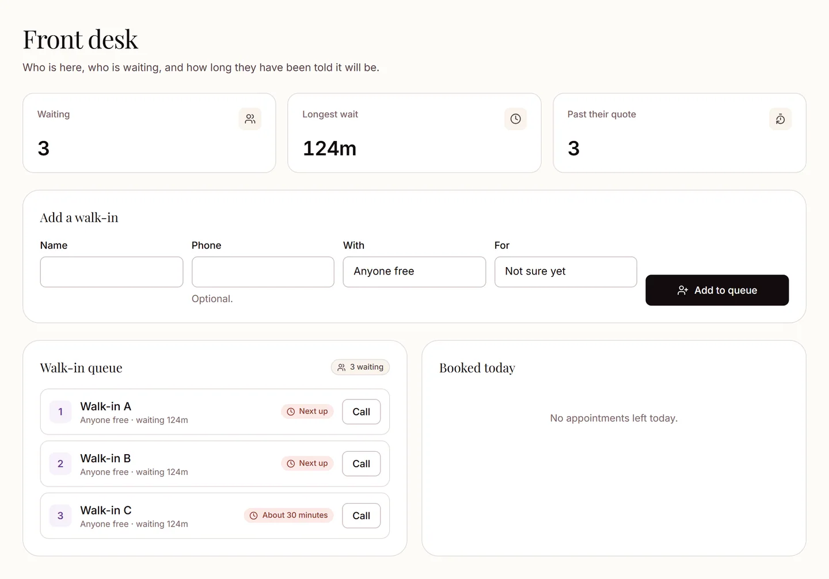Click the timer icon in Past their quote card
Viewport: 829px width, 579px height.
[x=780, y=119]
